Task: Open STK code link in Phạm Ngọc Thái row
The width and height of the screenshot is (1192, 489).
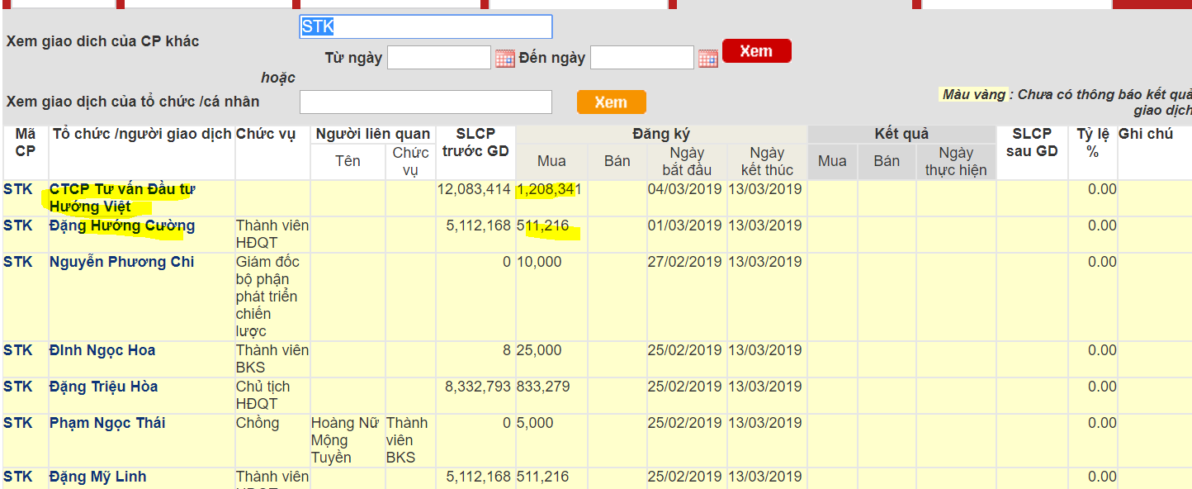Action: coord(18,423)
